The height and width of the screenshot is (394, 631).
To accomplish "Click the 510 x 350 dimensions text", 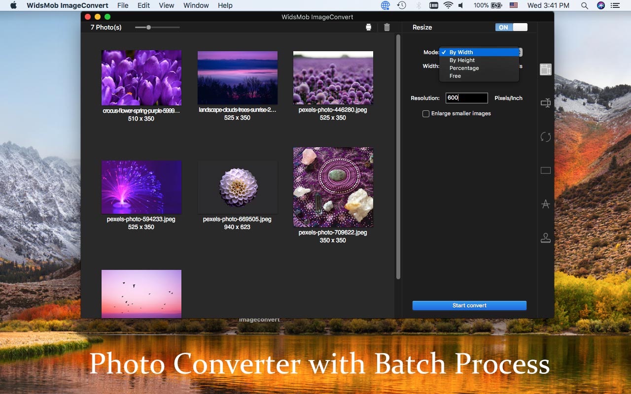I will 141,119.
